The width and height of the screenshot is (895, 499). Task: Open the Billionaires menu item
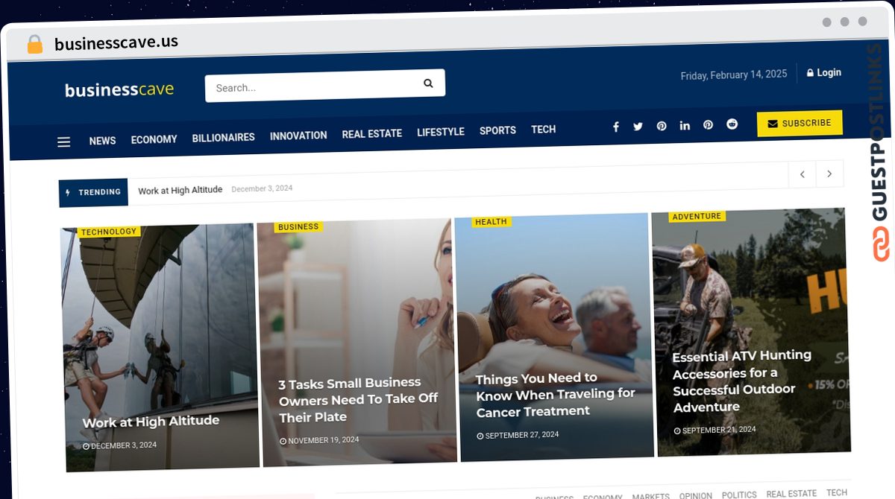[224, 138]
